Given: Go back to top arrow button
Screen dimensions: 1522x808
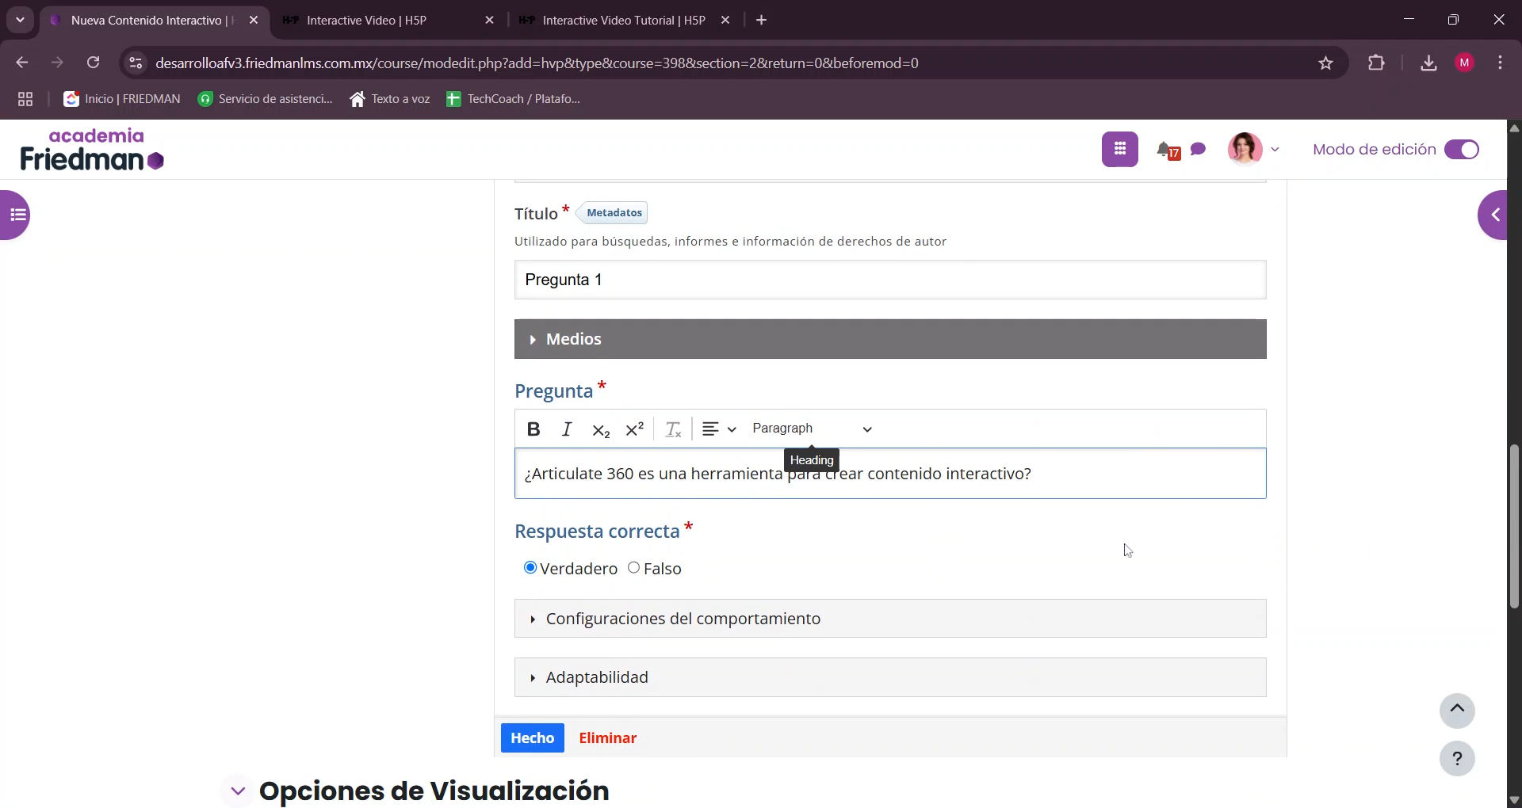Looking at the screenshot, I should 1457,710.
